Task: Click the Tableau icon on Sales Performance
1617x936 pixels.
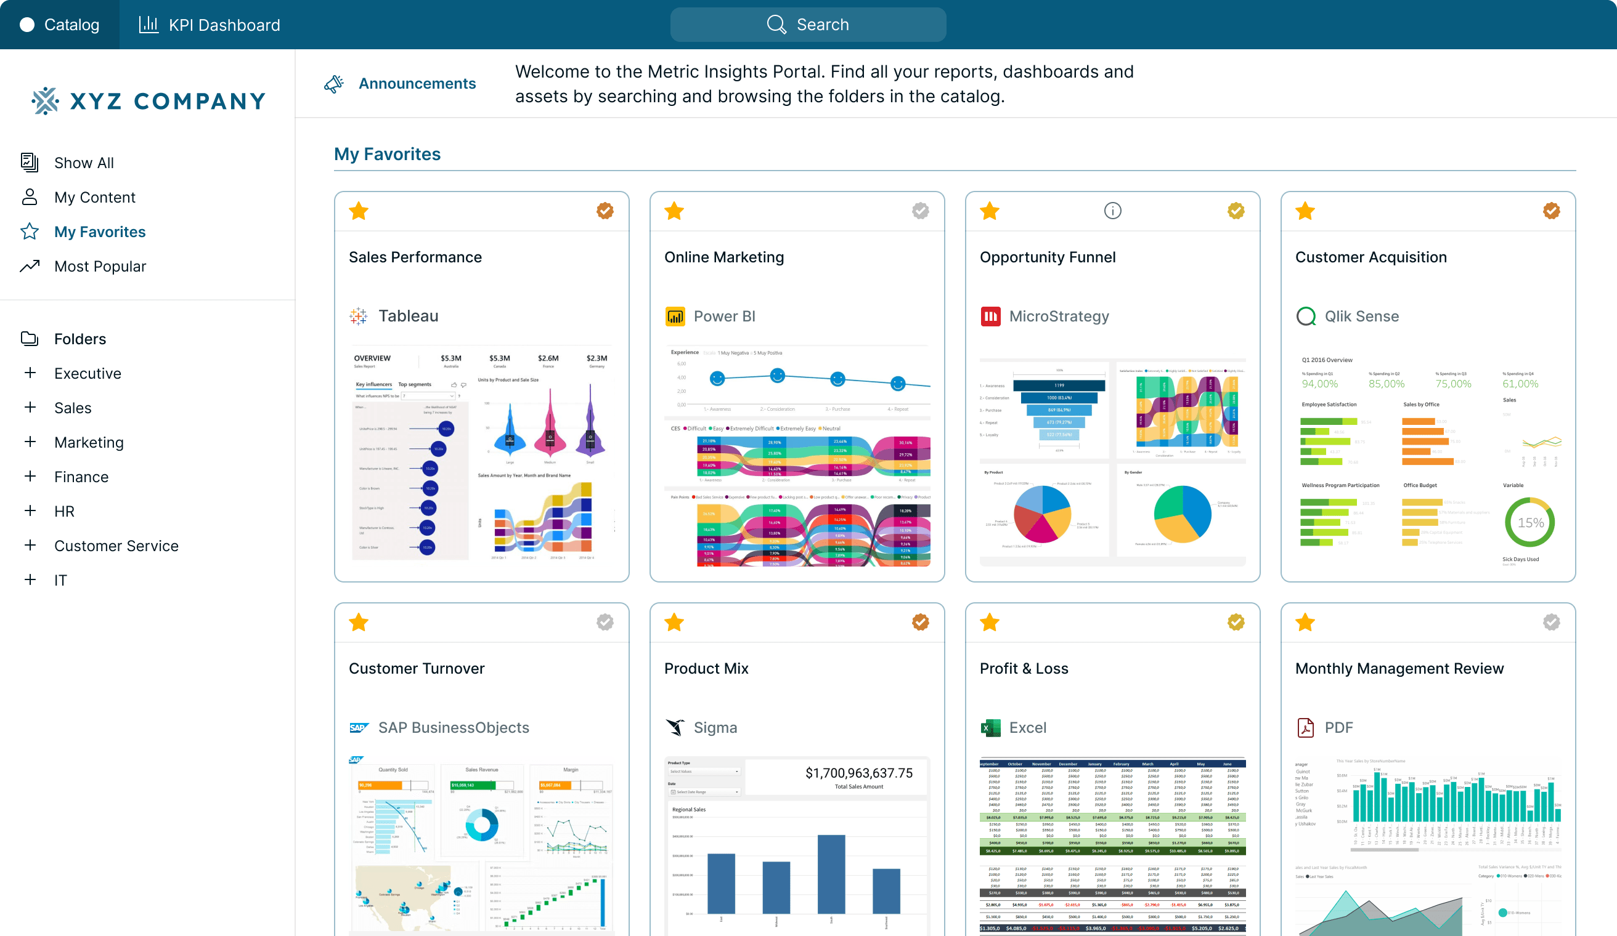Action: 359,315
